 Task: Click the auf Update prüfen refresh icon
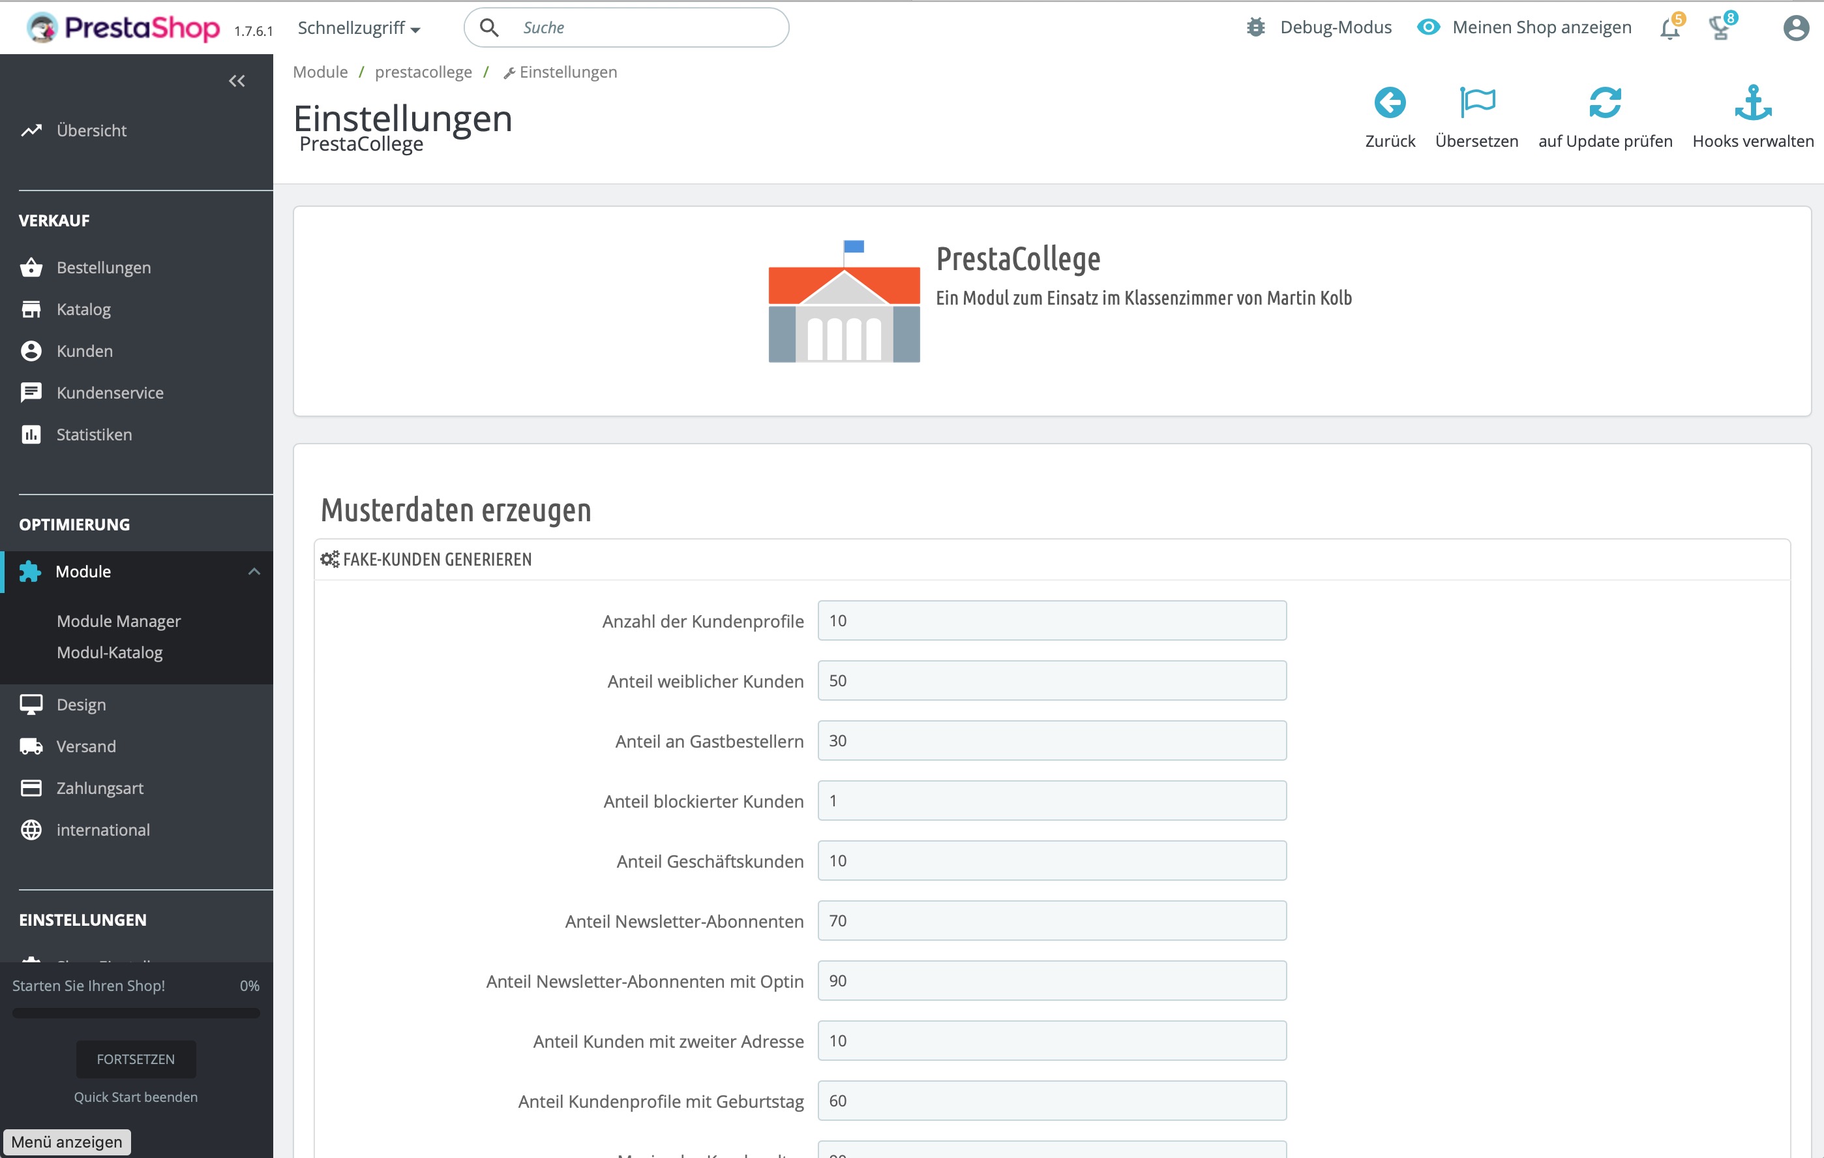pyautogui.click(x=1604, y=103)
